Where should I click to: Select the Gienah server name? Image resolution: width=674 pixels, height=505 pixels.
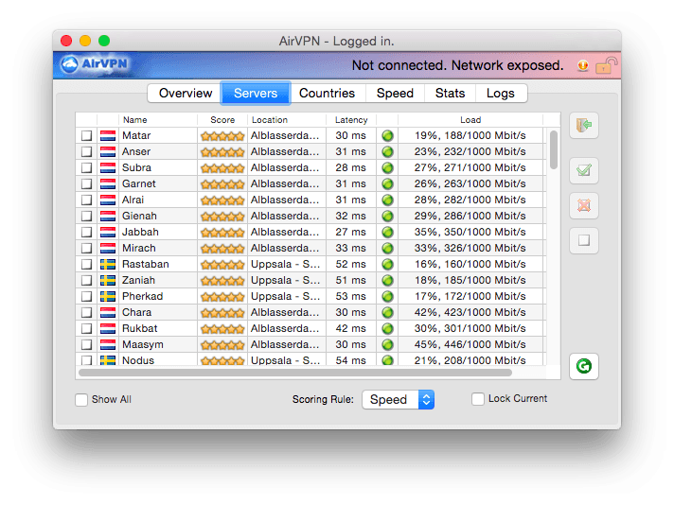pos(139,216)
